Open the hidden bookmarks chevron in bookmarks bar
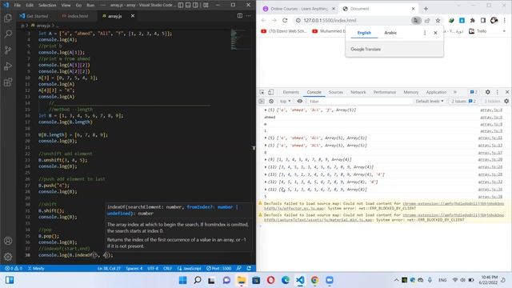The image size is (512, 288). (x=504, y=31)
